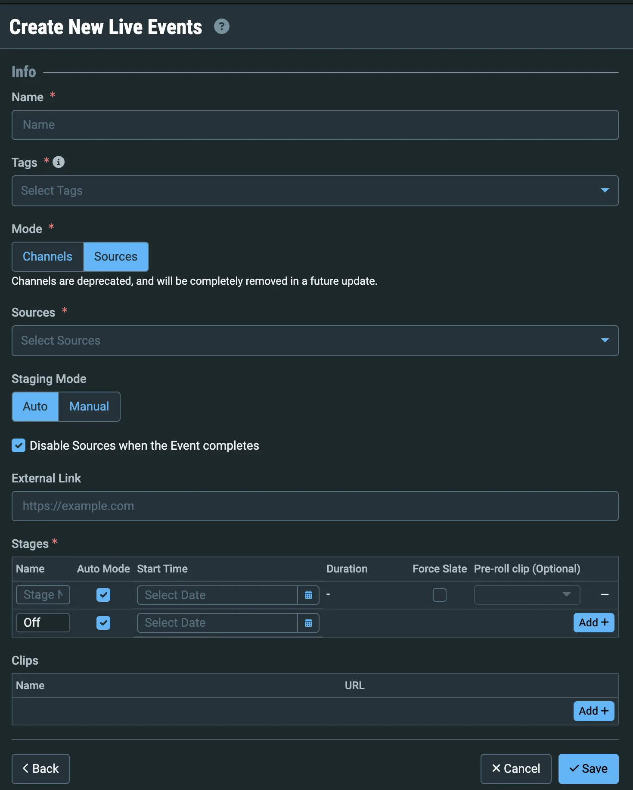The height and width of the screenshot is (790, 633).
Task: Click the channels deprecation notice text
Action: click(194, 281)
